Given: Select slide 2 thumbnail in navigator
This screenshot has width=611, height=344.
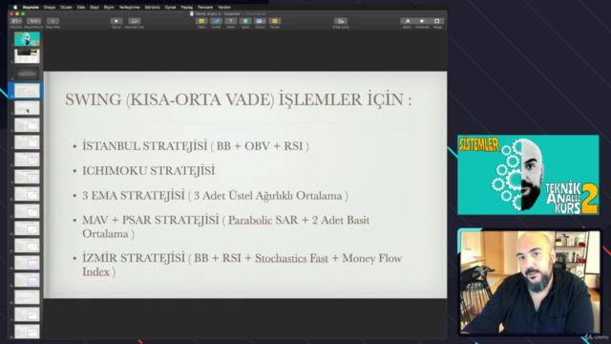Looking at the screenshot, I should [27, 56].
